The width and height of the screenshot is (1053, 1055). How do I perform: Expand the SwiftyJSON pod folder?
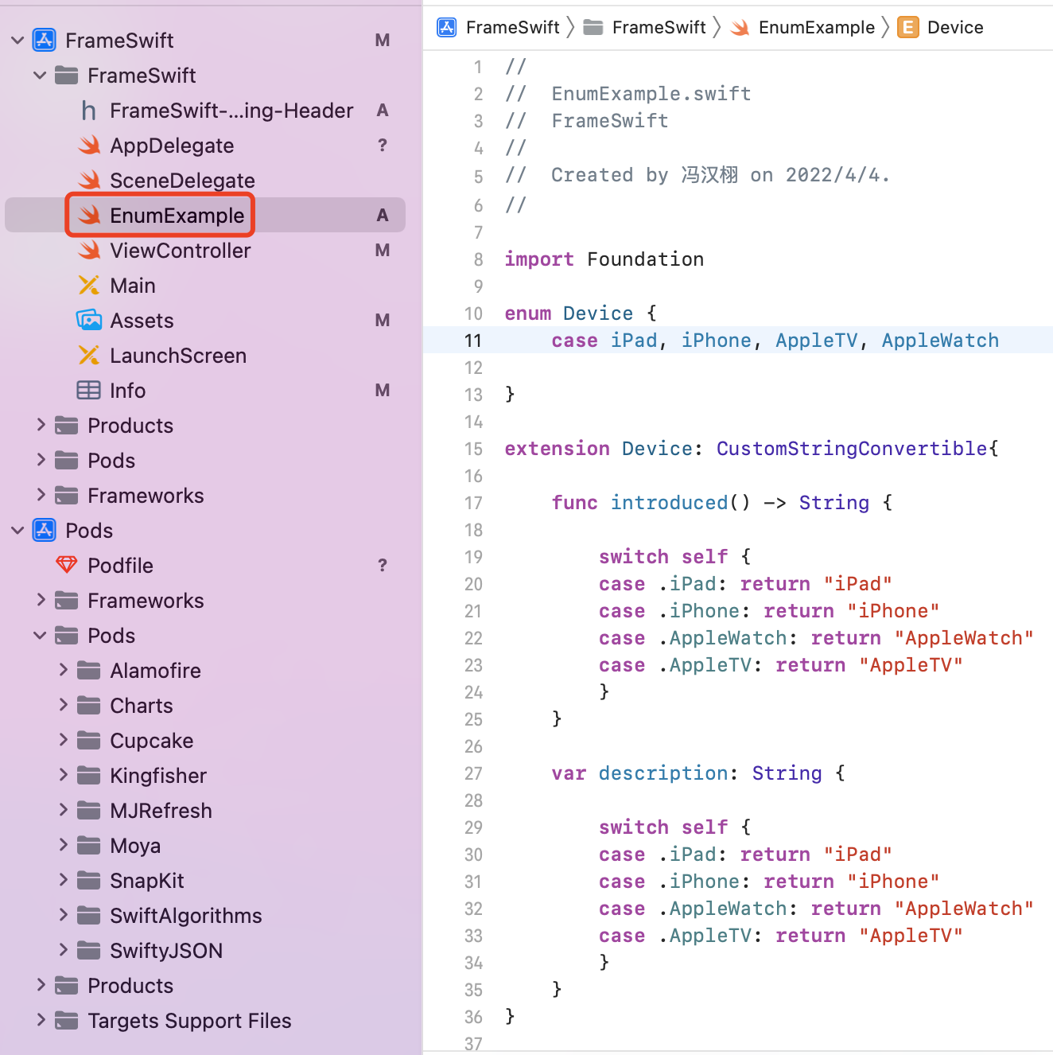click(x=63, y=950)
